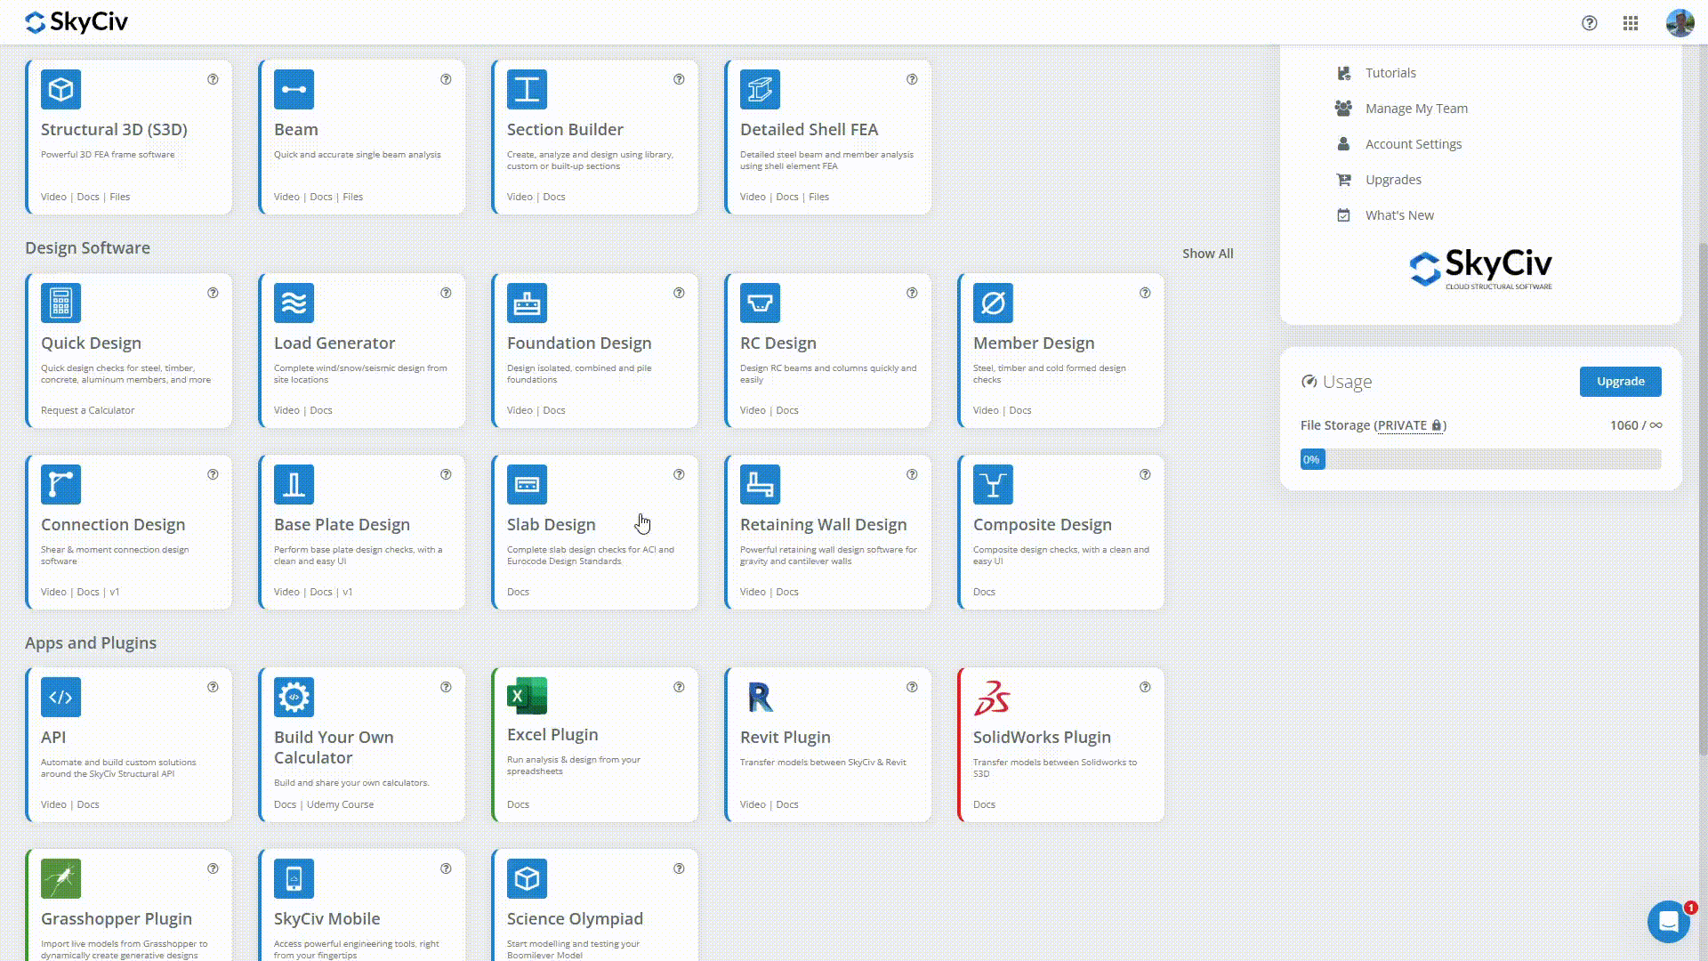Image resolution: width=1708 pixels, height=961 pixels.
Task: Click the Upgrade button
Action: tap(1620, 381)
